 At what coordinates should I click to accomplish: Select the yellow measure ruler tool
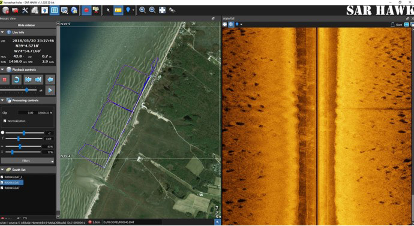pos(118,10)
